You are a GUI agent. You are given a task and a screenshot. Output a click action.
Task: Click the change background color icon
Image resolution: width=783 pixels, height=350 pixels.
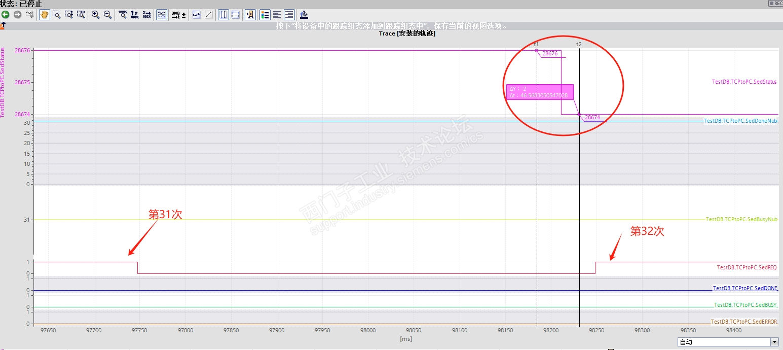304,15
